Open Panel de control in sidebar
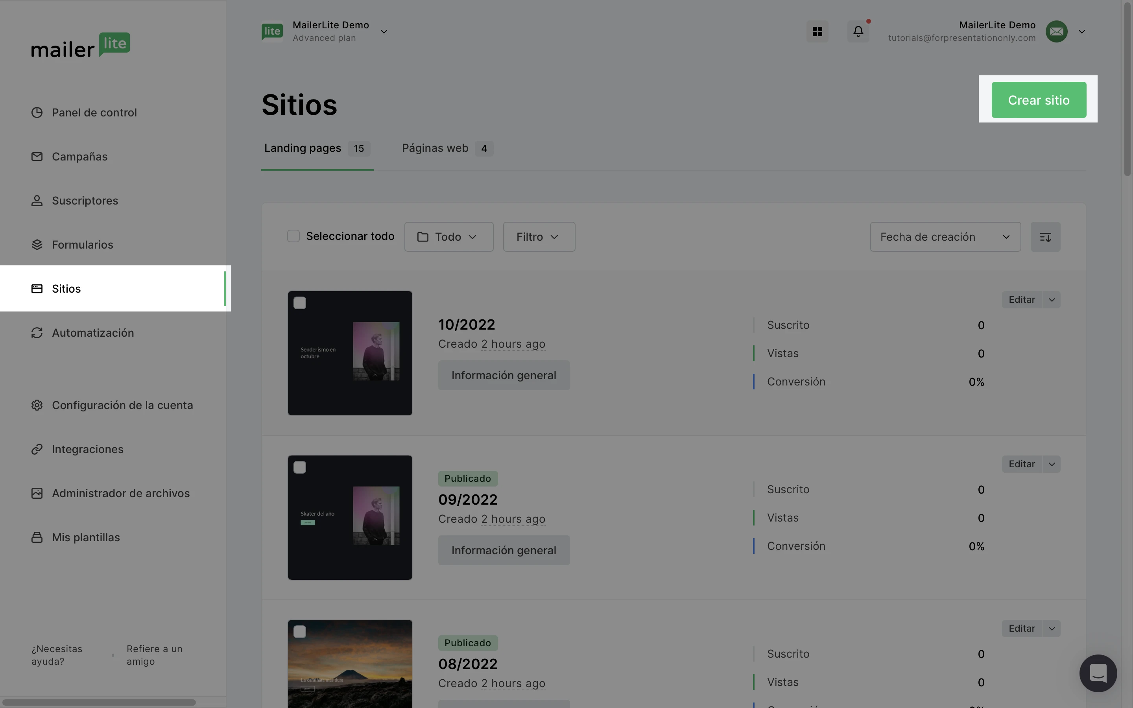This screenshot has height=708, width=1133. pyautogui.click(x=94, y=113)
